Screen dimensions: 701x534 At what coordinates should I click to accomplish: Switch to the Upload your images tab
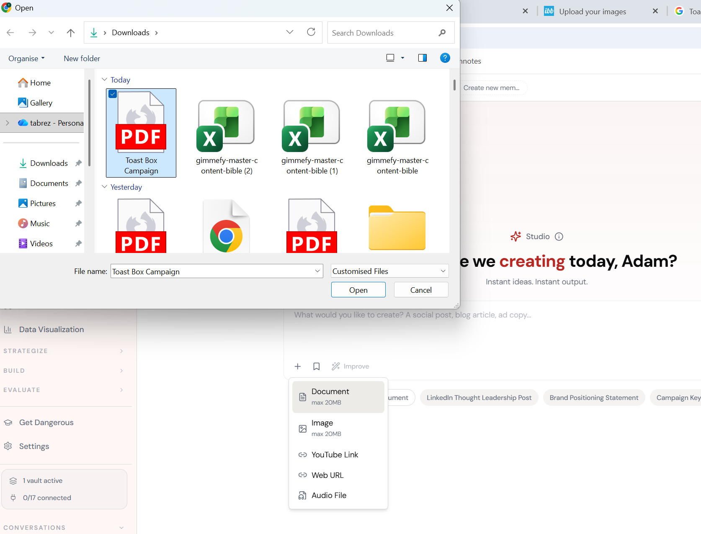(593, 11)
